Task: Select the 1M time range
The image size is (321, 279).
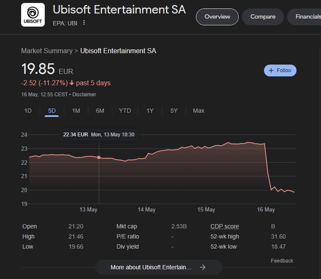Action: tap(76, 111)
